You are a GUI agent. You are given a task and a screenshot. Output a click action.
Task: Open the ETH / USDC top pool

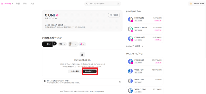pyautogui.click(x=145, y=61)
